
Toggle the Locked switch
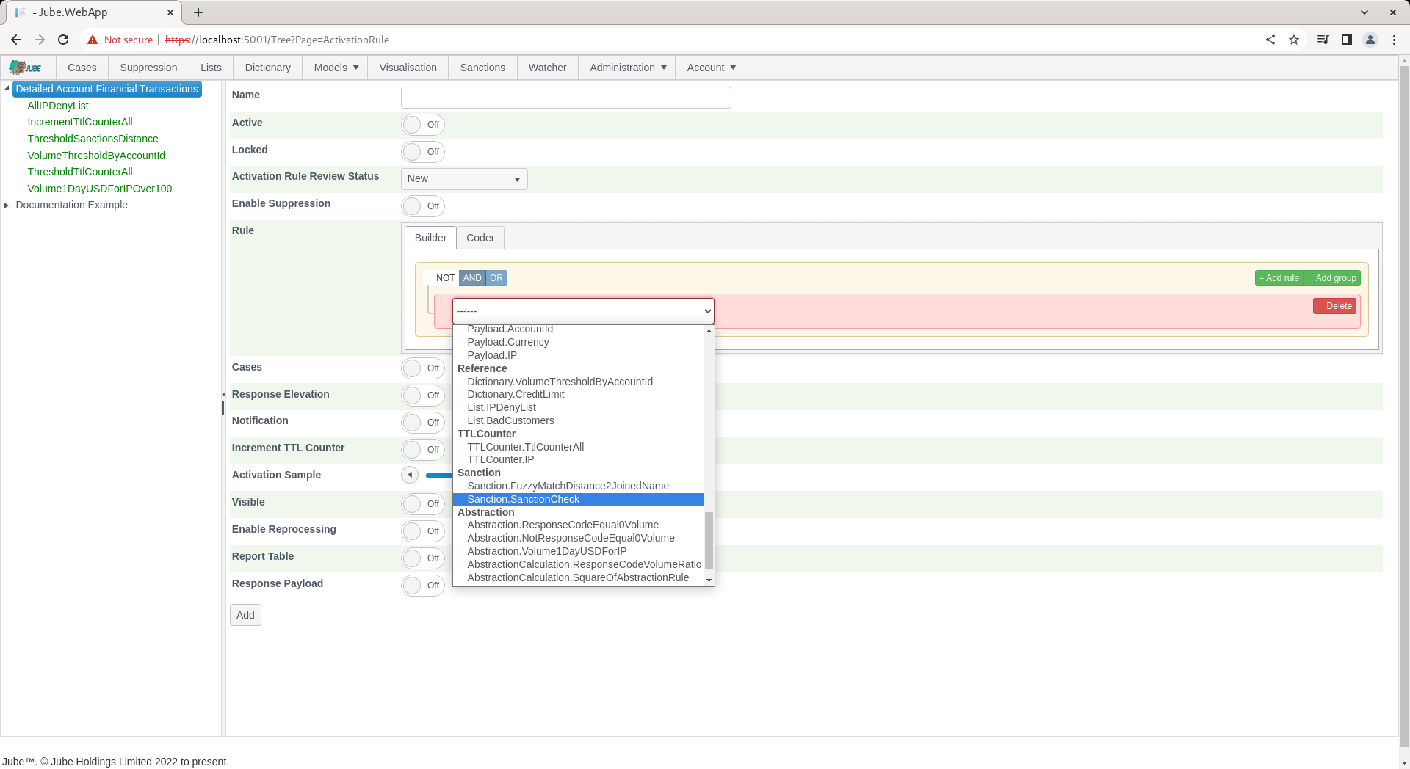coord(423,152)
